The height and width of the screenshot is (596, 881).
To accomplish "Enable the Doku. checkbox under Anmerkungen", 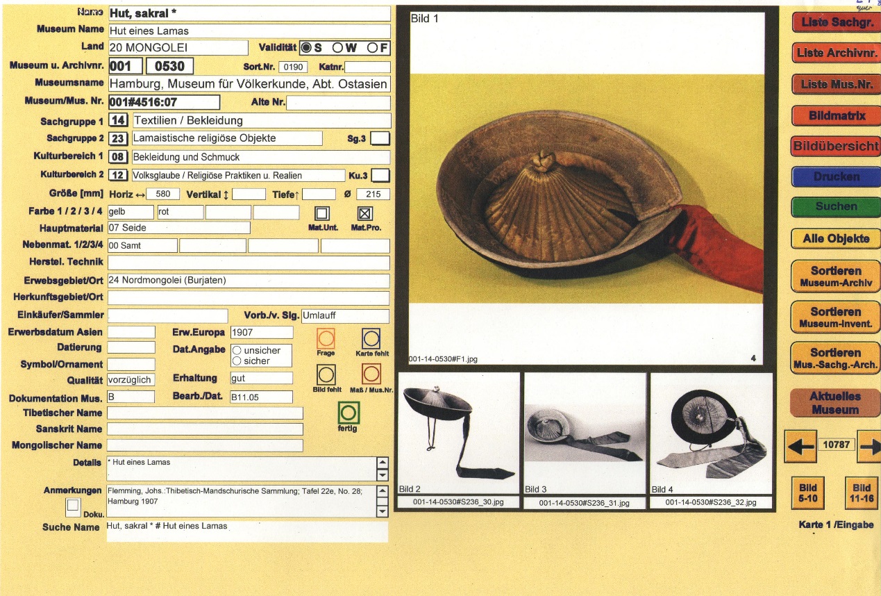I will [73, 507].
